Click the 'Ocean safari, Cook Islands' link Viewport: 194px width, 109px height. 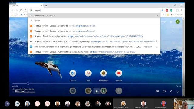(x=23, y=89)
